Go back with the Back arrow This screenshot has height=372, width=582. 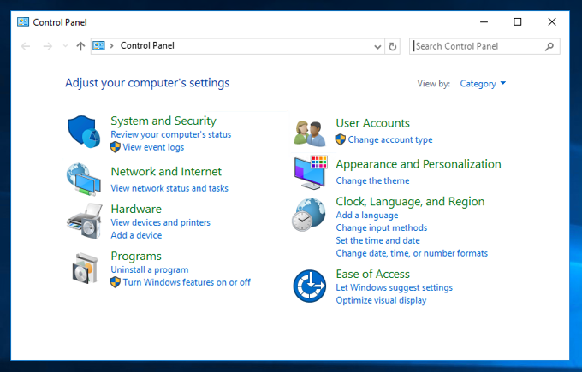pyautogui.click(x=26, y=46)
